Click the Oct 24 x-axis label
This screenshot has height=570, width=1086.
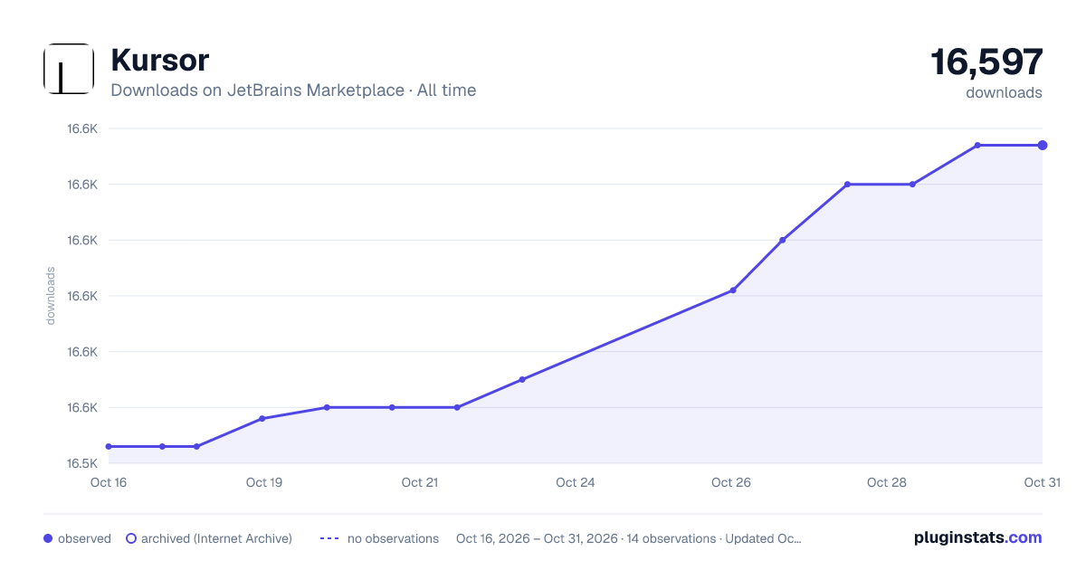coord(576,482)
